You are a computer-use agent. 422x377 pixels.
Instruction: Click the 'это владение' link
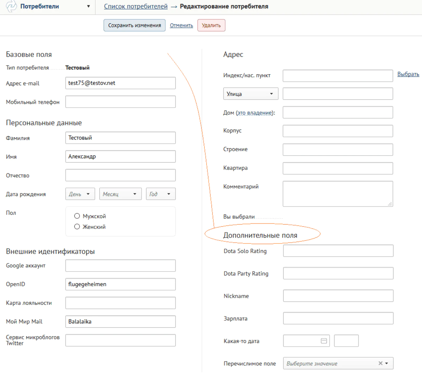[x=255, y=113]
